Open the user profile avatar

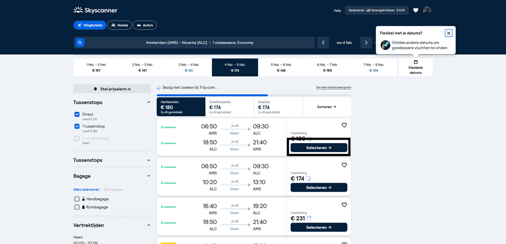point(427,10)
